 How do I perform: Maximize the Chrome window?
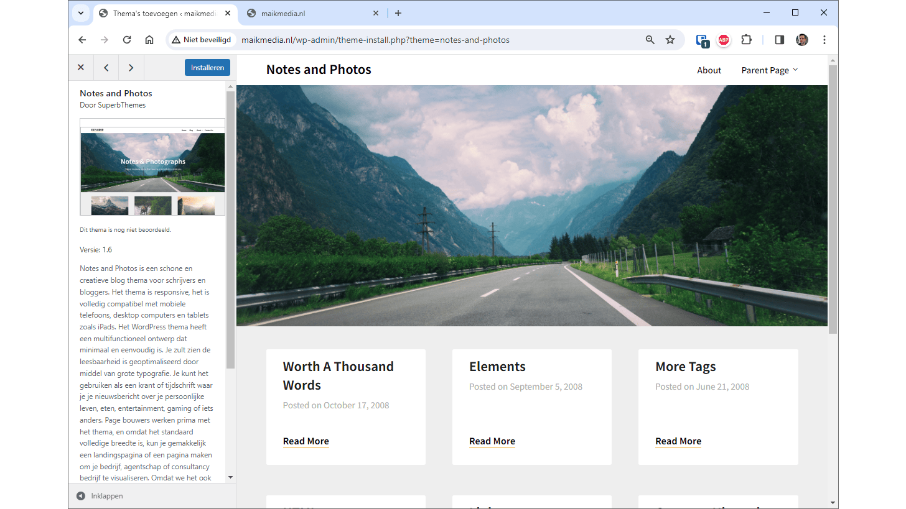point(795,12)
